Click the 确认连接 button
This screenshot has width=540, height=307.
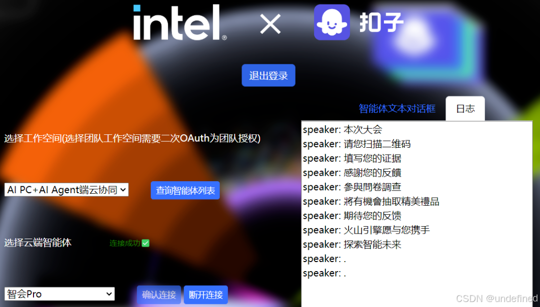[x=159, y=295]
